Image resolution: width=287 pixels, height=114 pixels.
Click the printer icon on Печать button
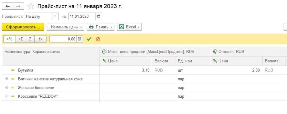[x=91, y=27]
